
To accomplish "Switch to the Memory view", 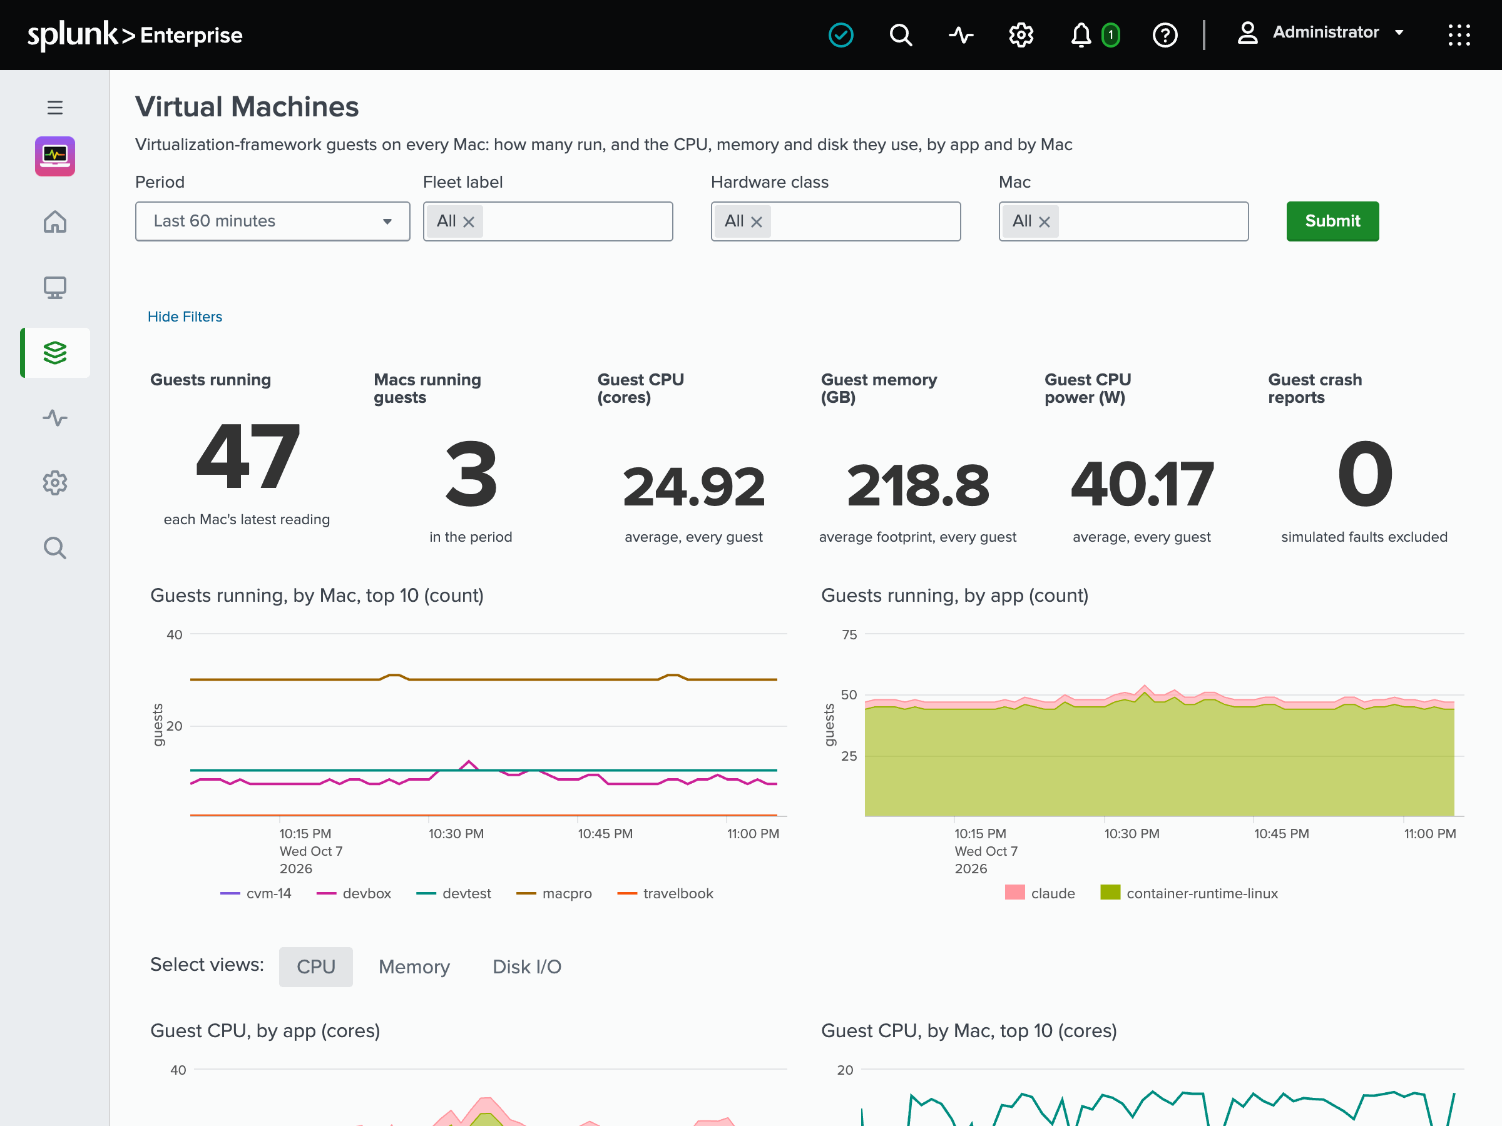I will (x=414, y=966).
